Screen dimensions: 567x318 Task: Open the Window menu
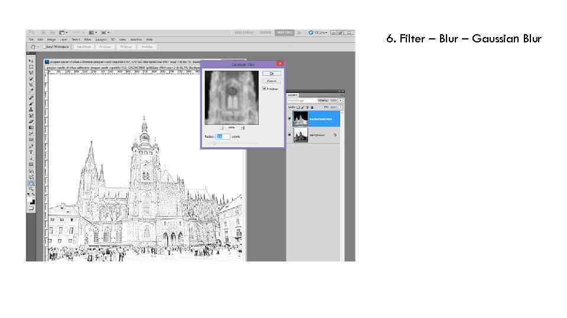click(136, 39)
